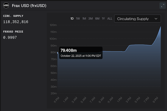
Task: Click the 110m y-axis label
Action: coord(54,32)
